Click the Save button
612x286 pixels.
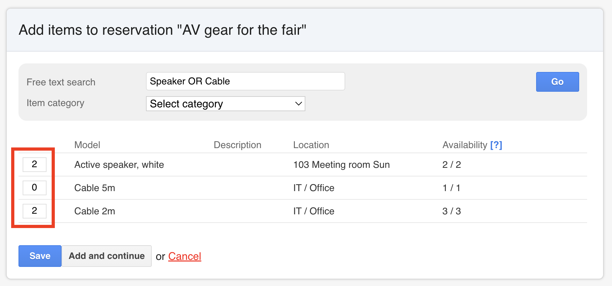tap(40, 256)
